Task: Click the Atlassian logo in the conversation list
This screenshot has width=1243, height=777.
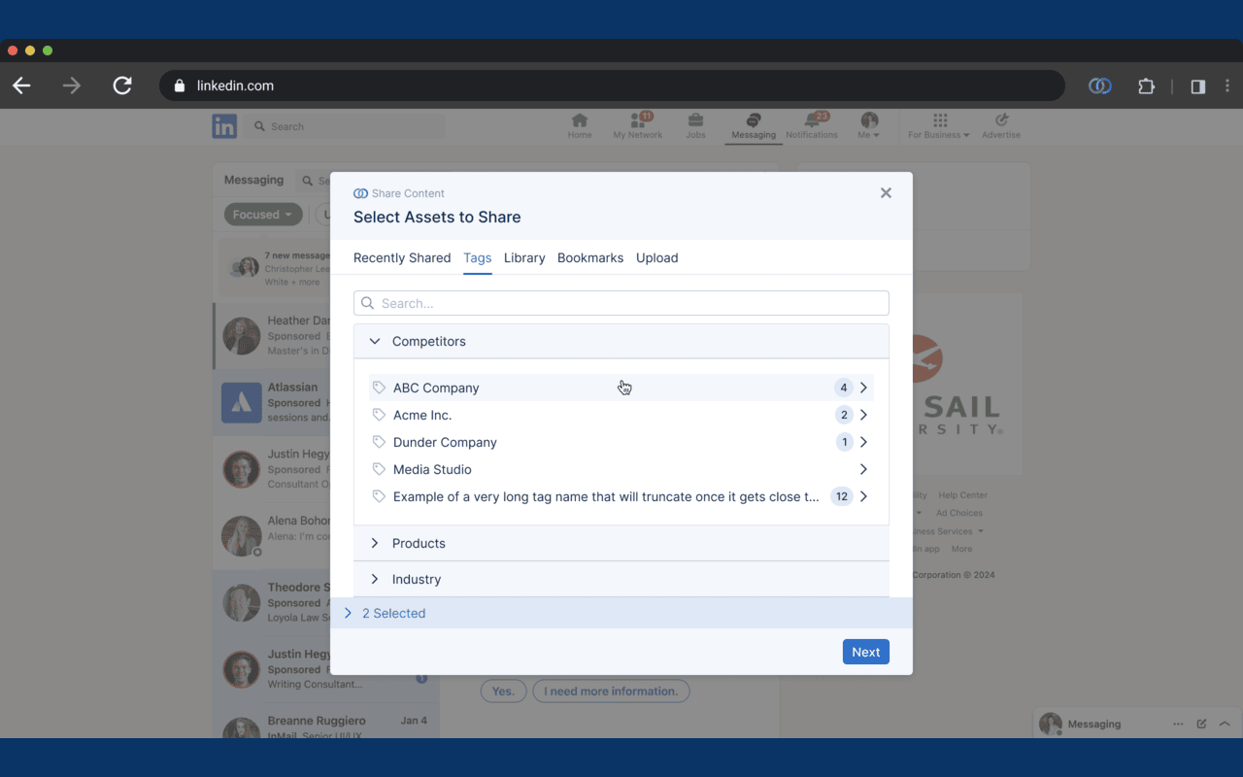Action: [x=242, y=402]
